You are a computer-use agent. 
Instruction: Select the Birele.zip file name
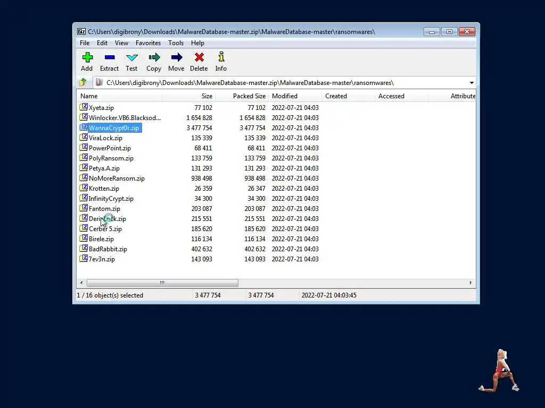pyautogui.click(x=101, y=239)
